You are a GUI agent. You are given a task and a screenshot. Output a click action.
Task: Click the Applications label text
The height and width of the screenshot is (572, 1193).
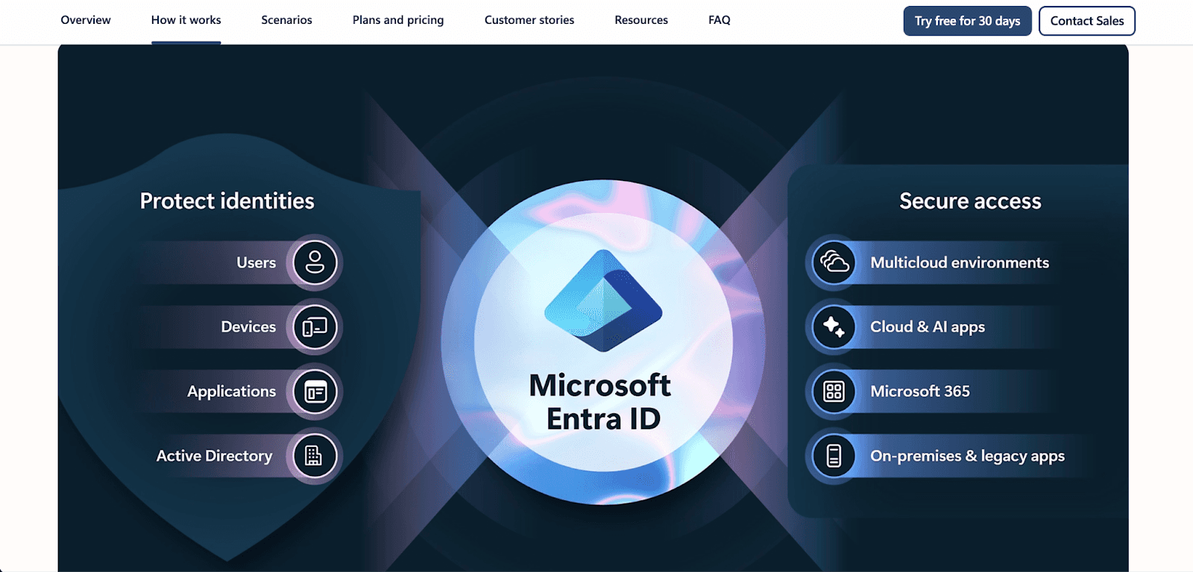pyautogui.click(x=231, y=392)
